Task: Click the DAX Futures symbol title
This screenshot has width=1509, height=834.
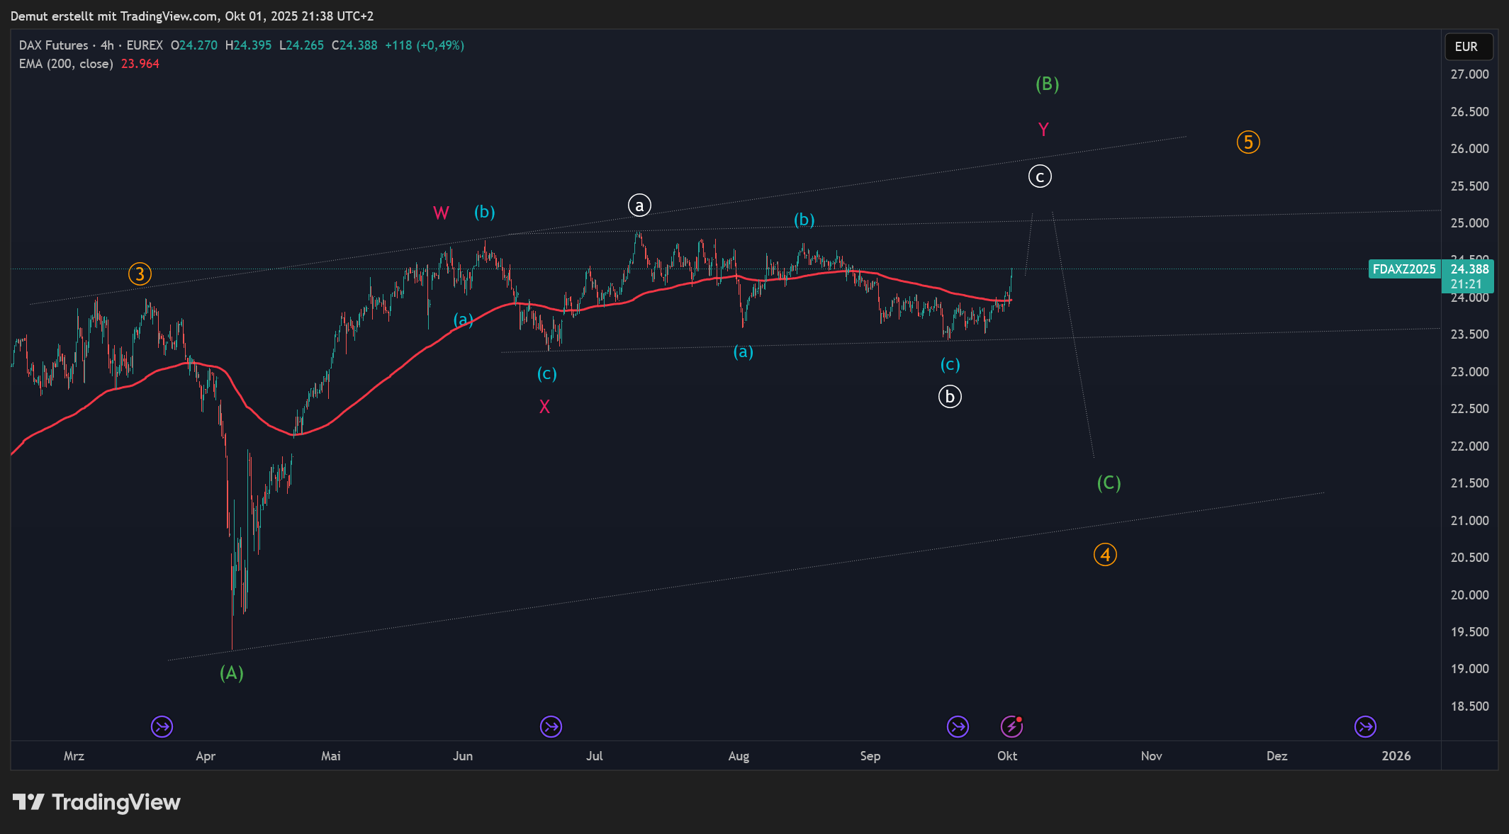Action: [x=54, y=45]
